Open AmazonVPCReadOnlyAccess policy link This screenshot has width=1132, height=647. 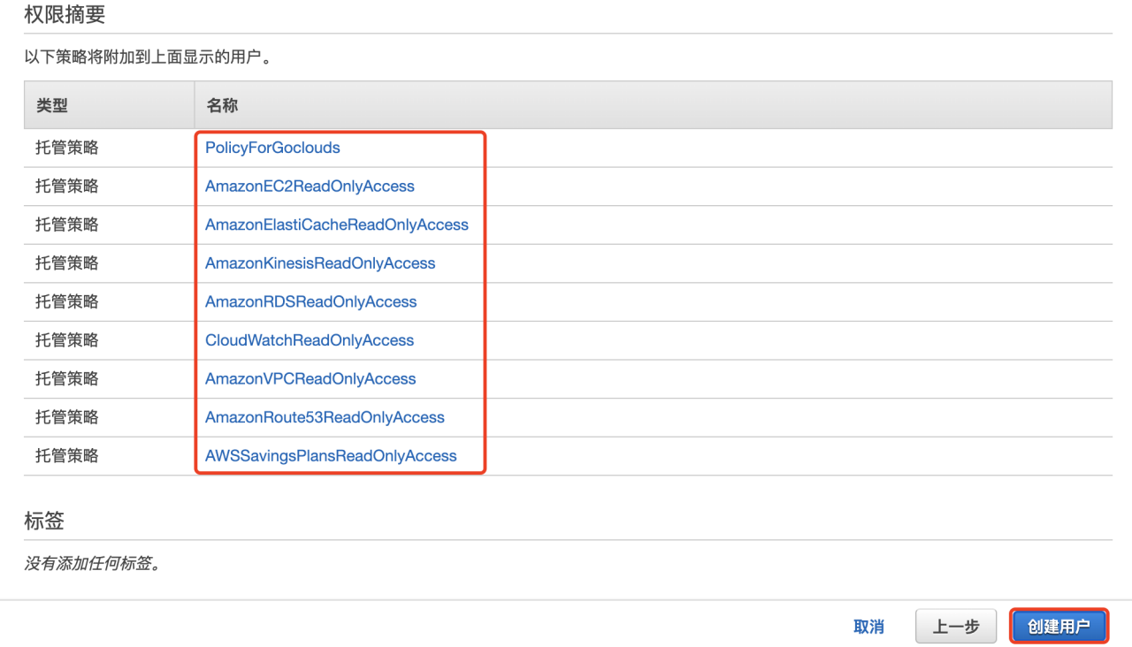tap(310, 378)
